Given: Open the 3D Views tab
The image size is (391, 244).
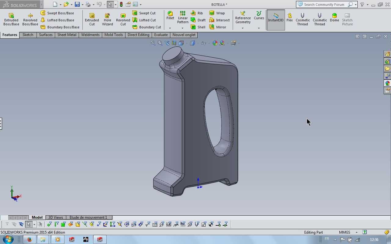Looking at the screenshot, I should click(56, 217).
